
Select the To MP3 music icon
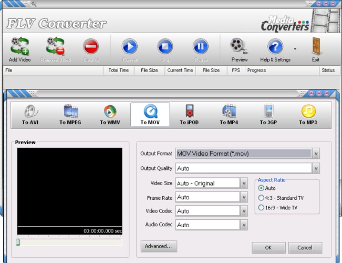pyautogui.click(x=308, y=111)
